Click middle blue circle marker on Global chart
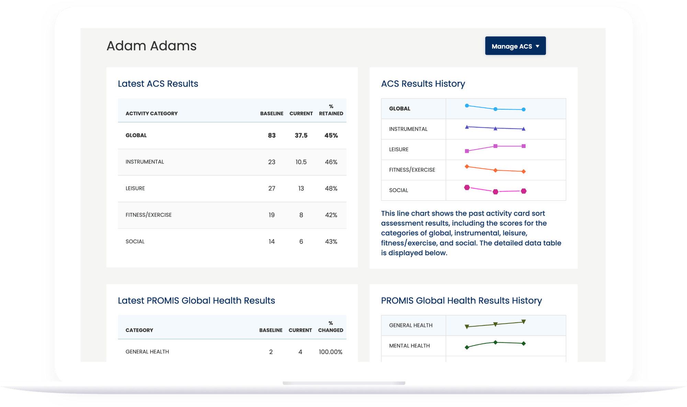The width and height of the screenshot is (687, 407). coord(495,109)
